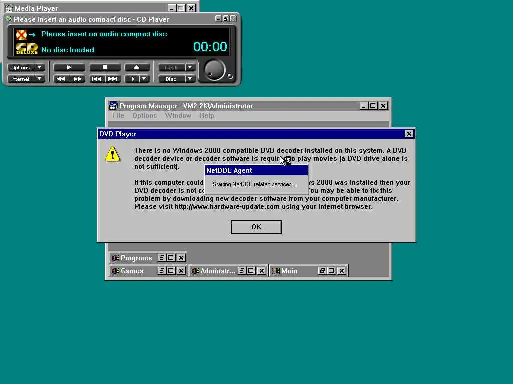
Task: Minimize the Media Player window
Action: coord(172,8)
